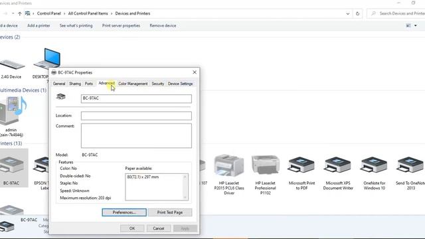Viewport: 425px width, 239px height.
Task: Open the Security tab
Action: point(158,84)
